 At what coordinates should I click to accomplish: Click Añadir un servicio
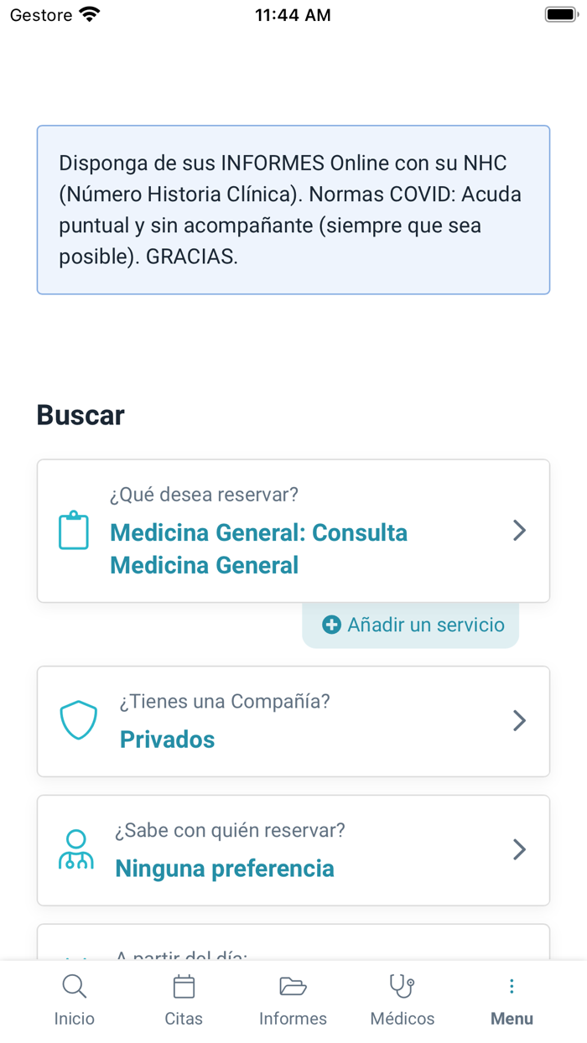[410, 625]
